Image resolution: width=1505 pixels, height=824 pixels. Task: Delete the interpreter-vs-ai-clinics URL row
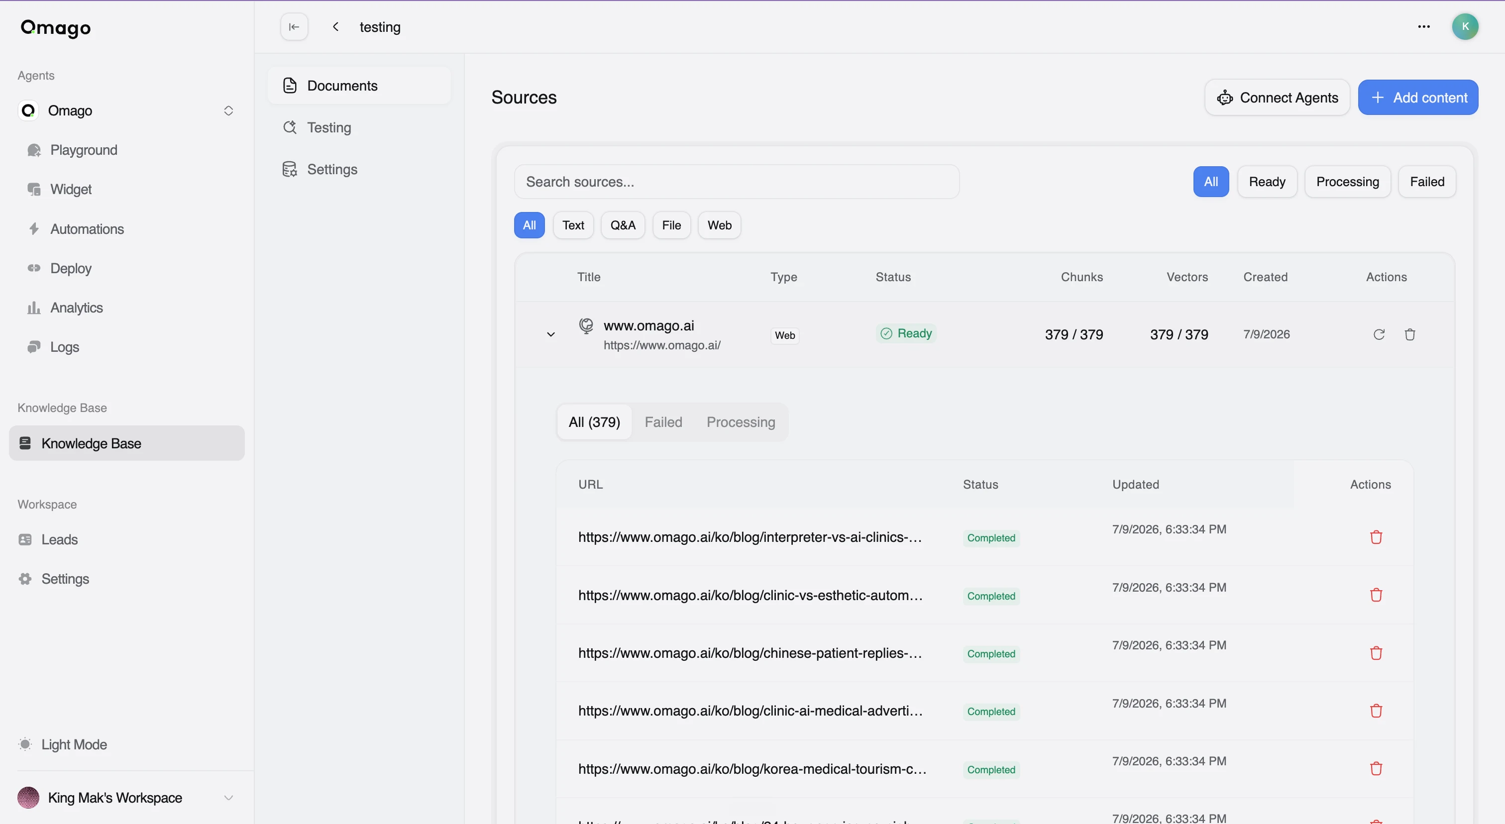click(1376, 537)
